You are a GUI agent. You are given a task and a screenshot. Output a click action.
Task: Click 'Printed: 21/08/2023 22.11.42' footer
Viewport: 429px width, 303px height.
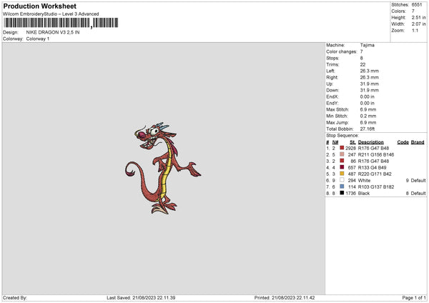click(285, 298)
